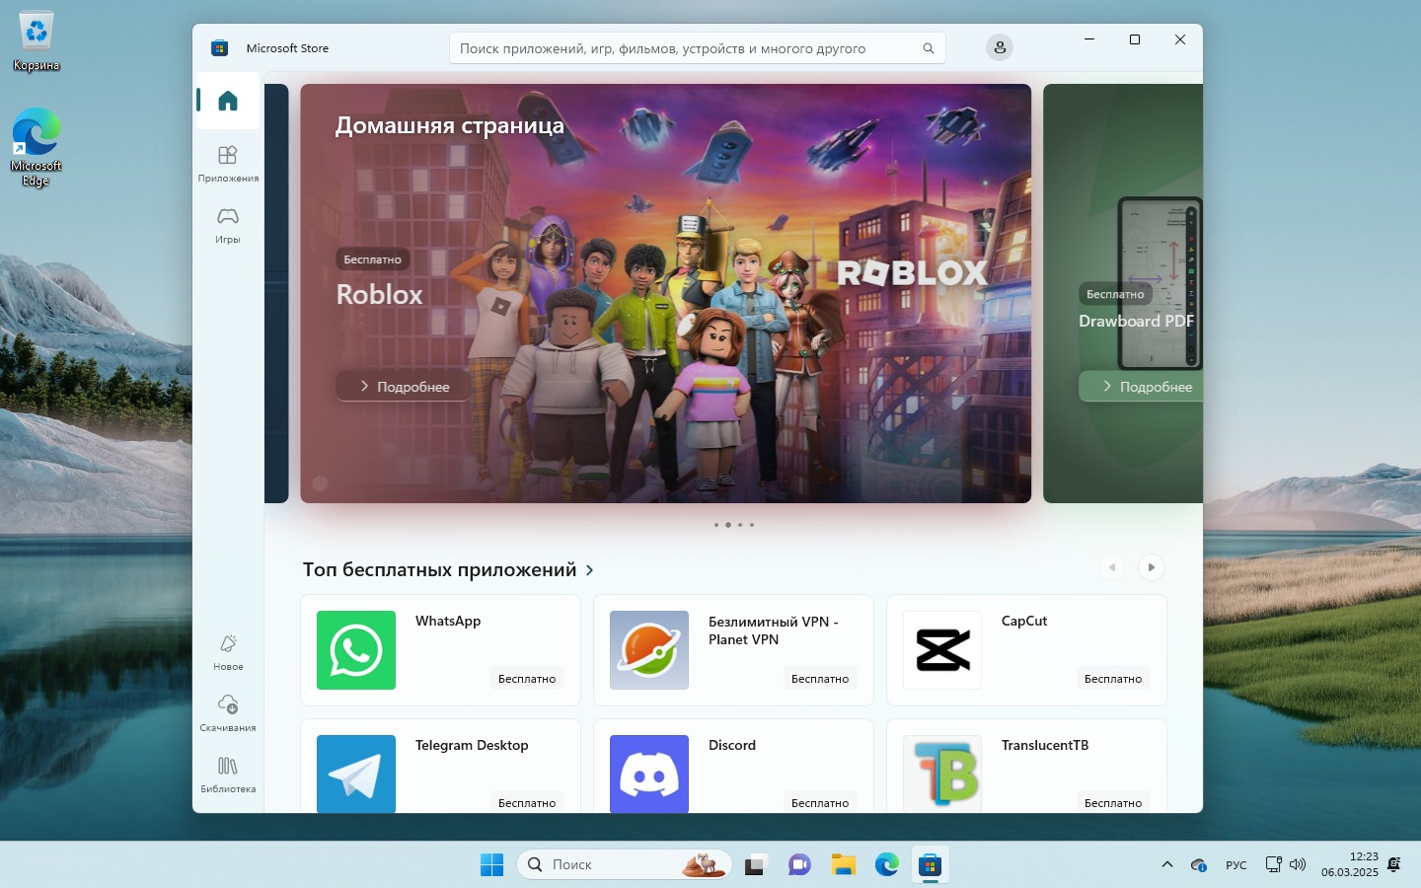Image resolution: width=1421 pixels, height=888 pixels.
Task: Click the Бесплатно button for Planet VPN
Action: click(x=820, y=679)
